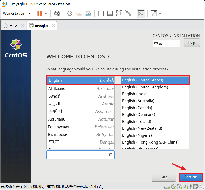Image resolution: width=205 pixels, height=190 pixels.
Task: Toggle the library sidebar view icon
Action: click(101, 13)
